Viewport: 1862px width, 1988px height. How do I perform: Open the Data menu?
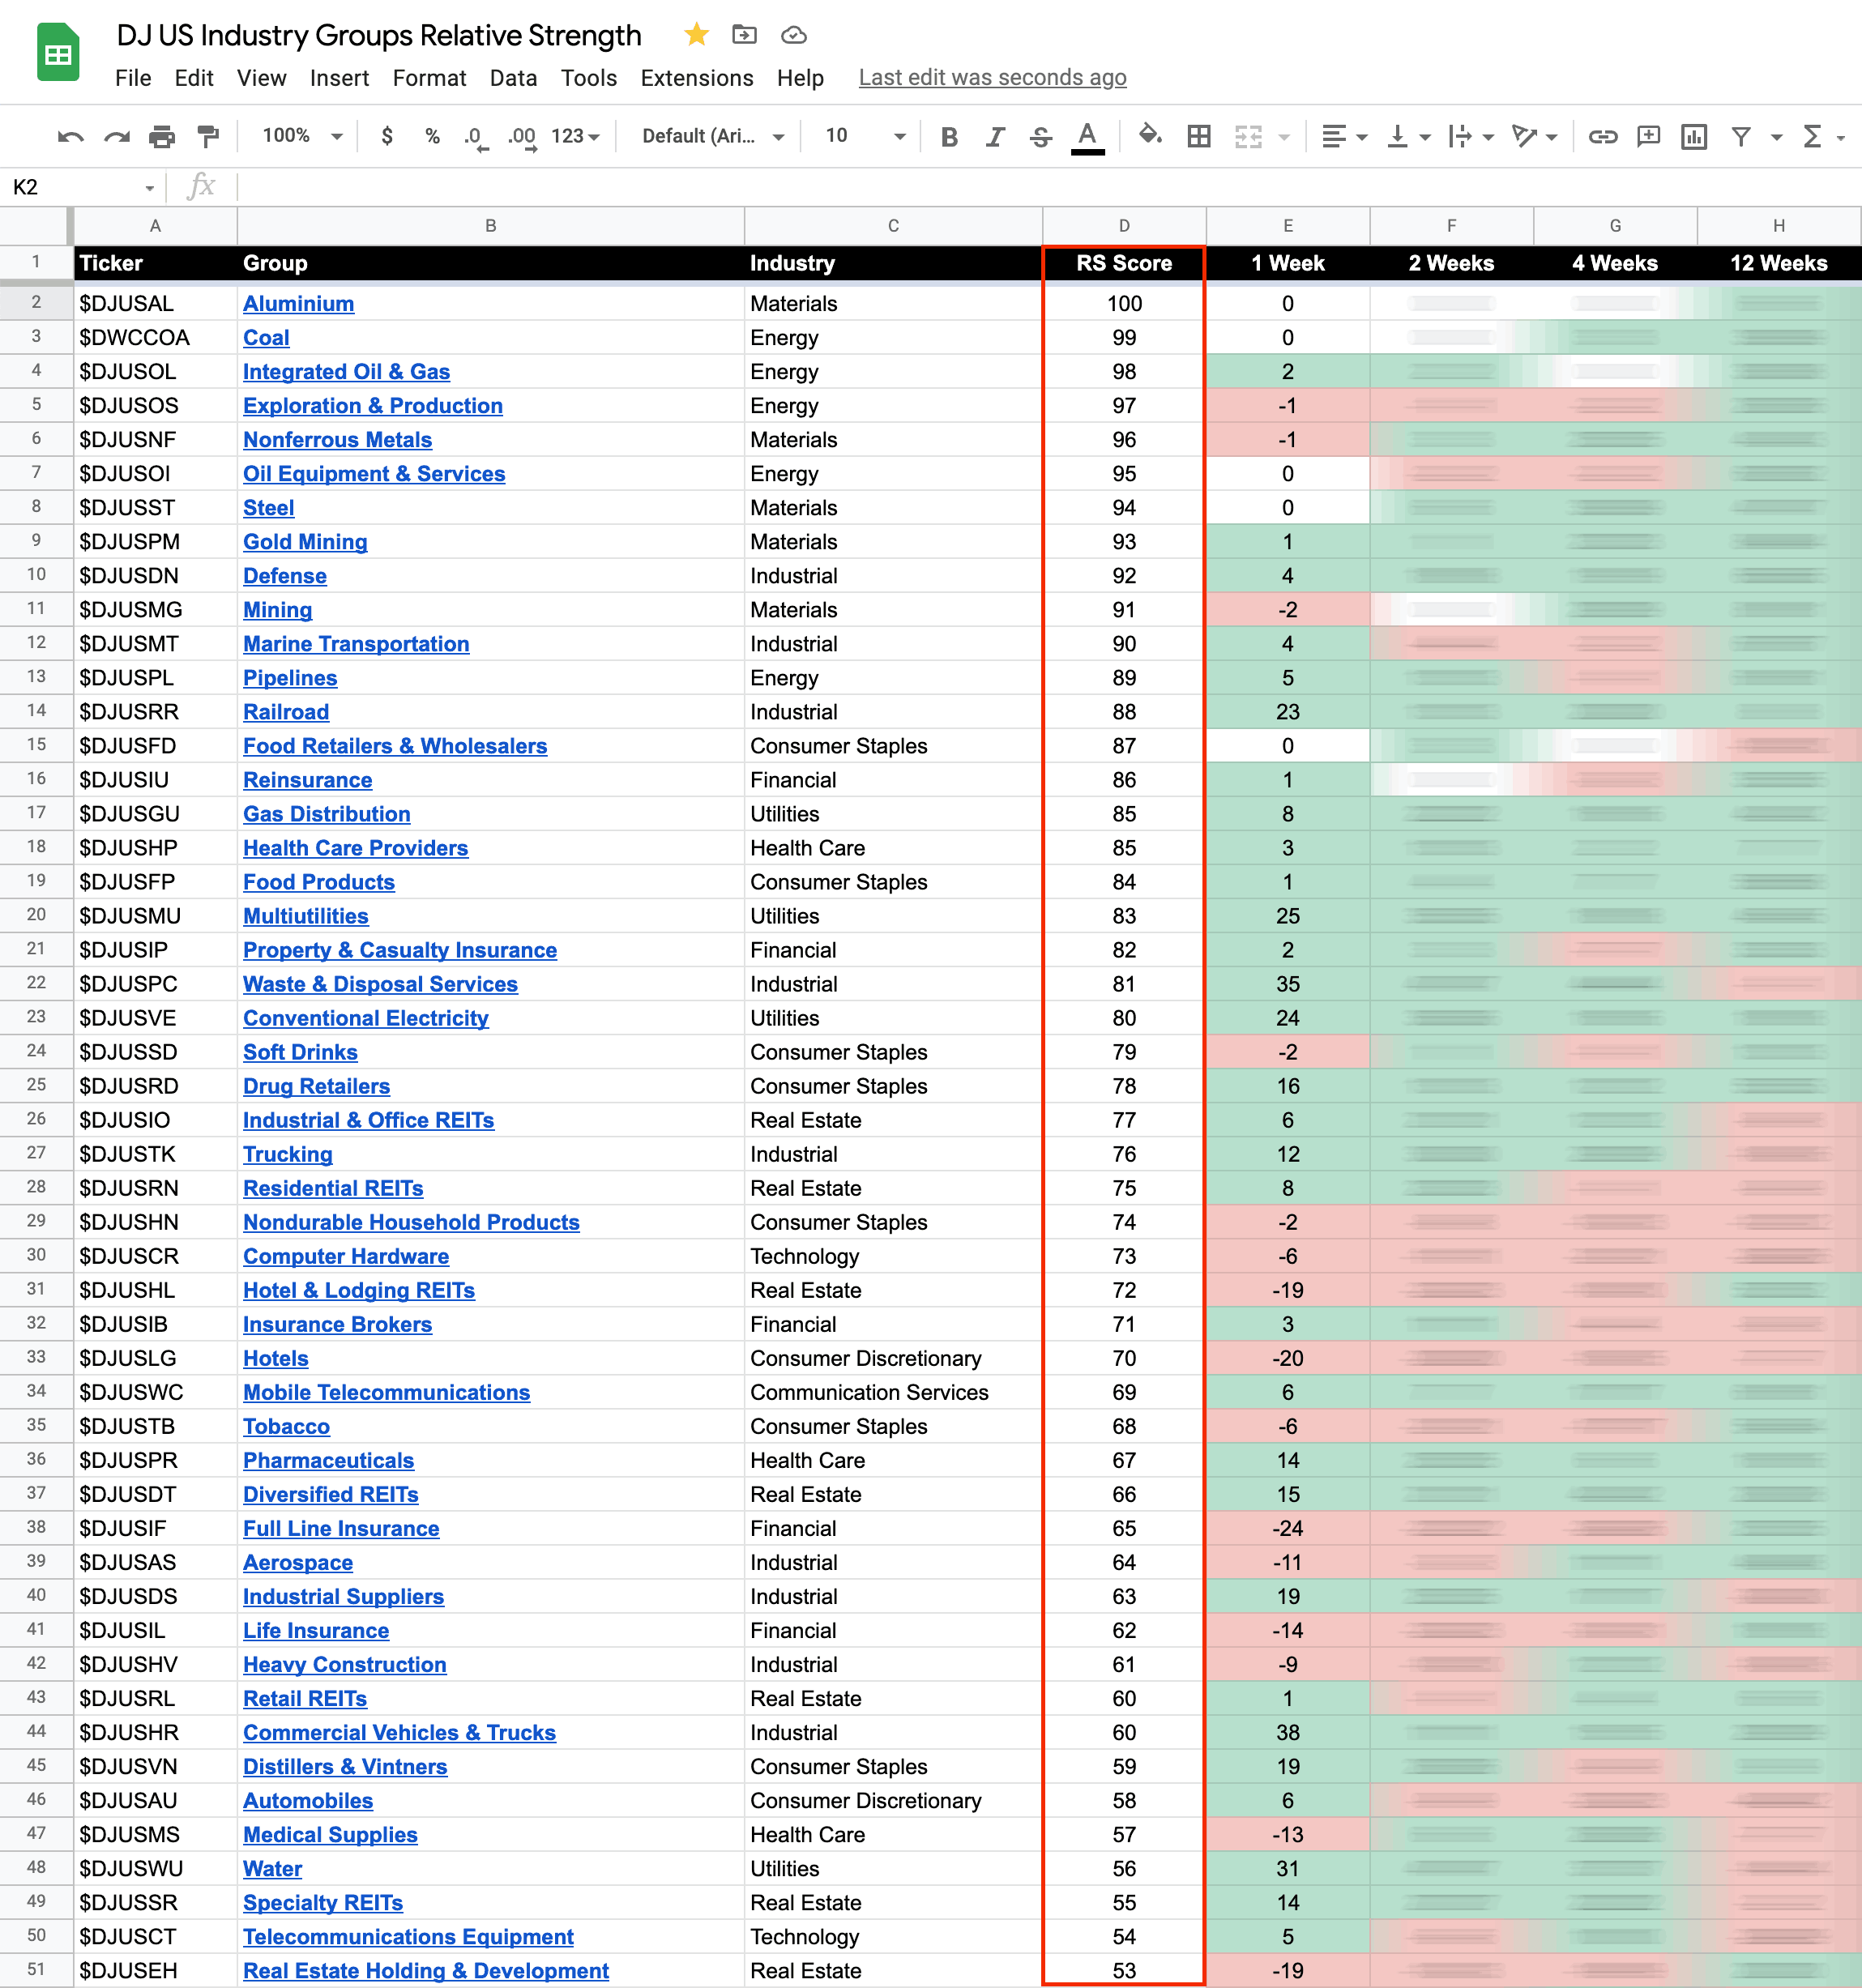coord(513,78)
